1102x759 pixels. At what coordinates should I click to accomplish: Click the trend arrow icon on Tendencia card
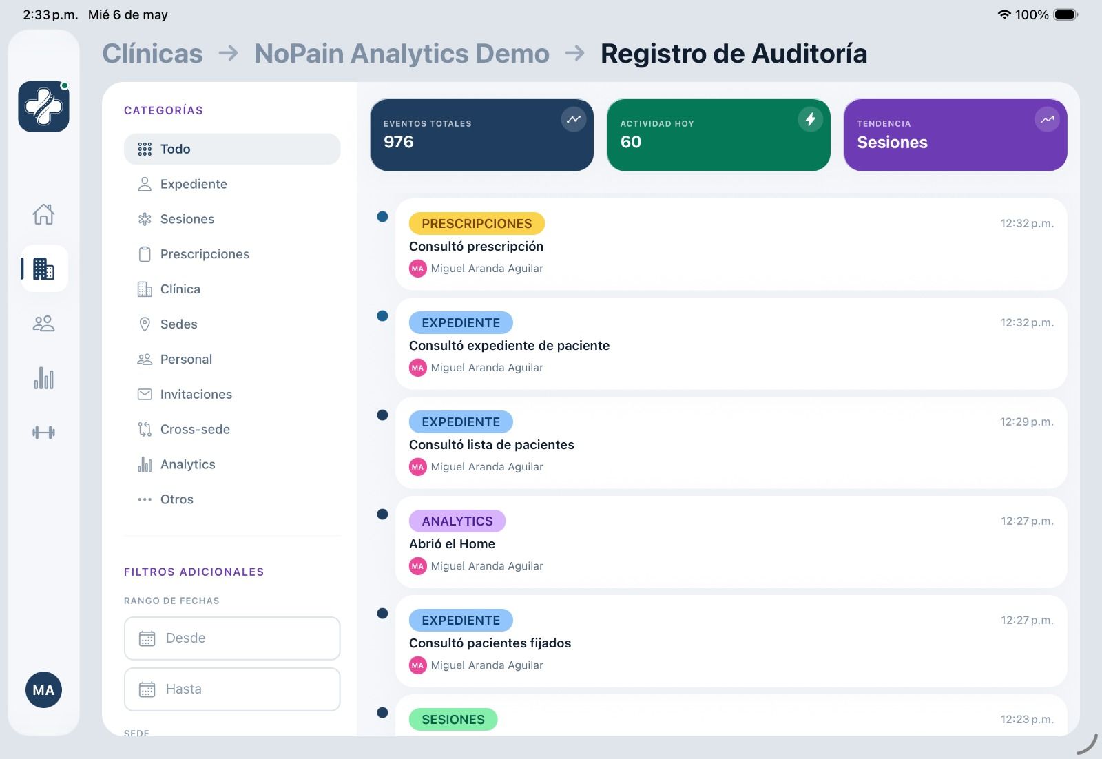(1047, 119)
